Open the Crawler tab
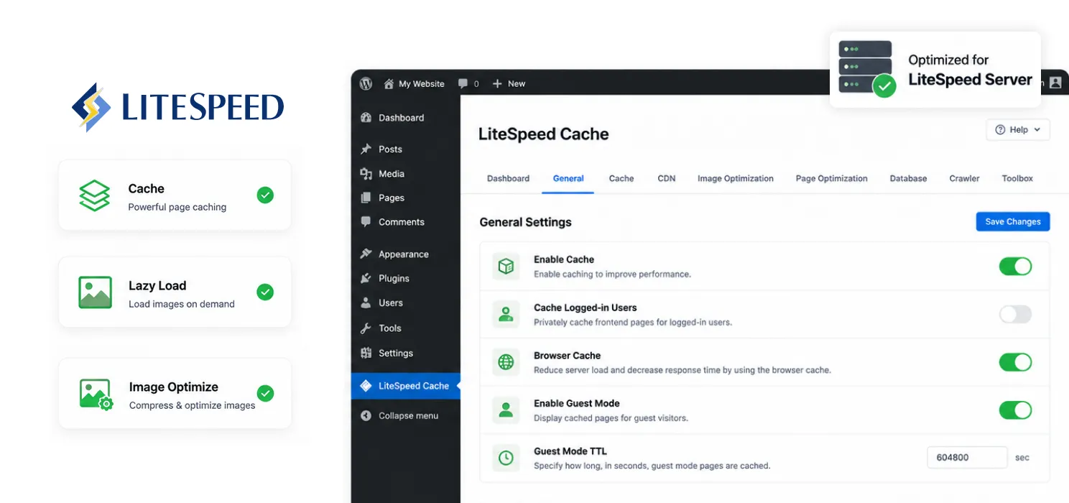The image size is (1069, 503). [x=964, y=178]
